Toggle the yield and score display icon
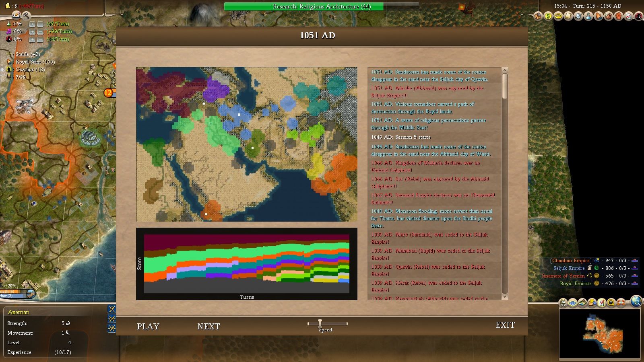644x362 pixels. [x=592, y=302]
